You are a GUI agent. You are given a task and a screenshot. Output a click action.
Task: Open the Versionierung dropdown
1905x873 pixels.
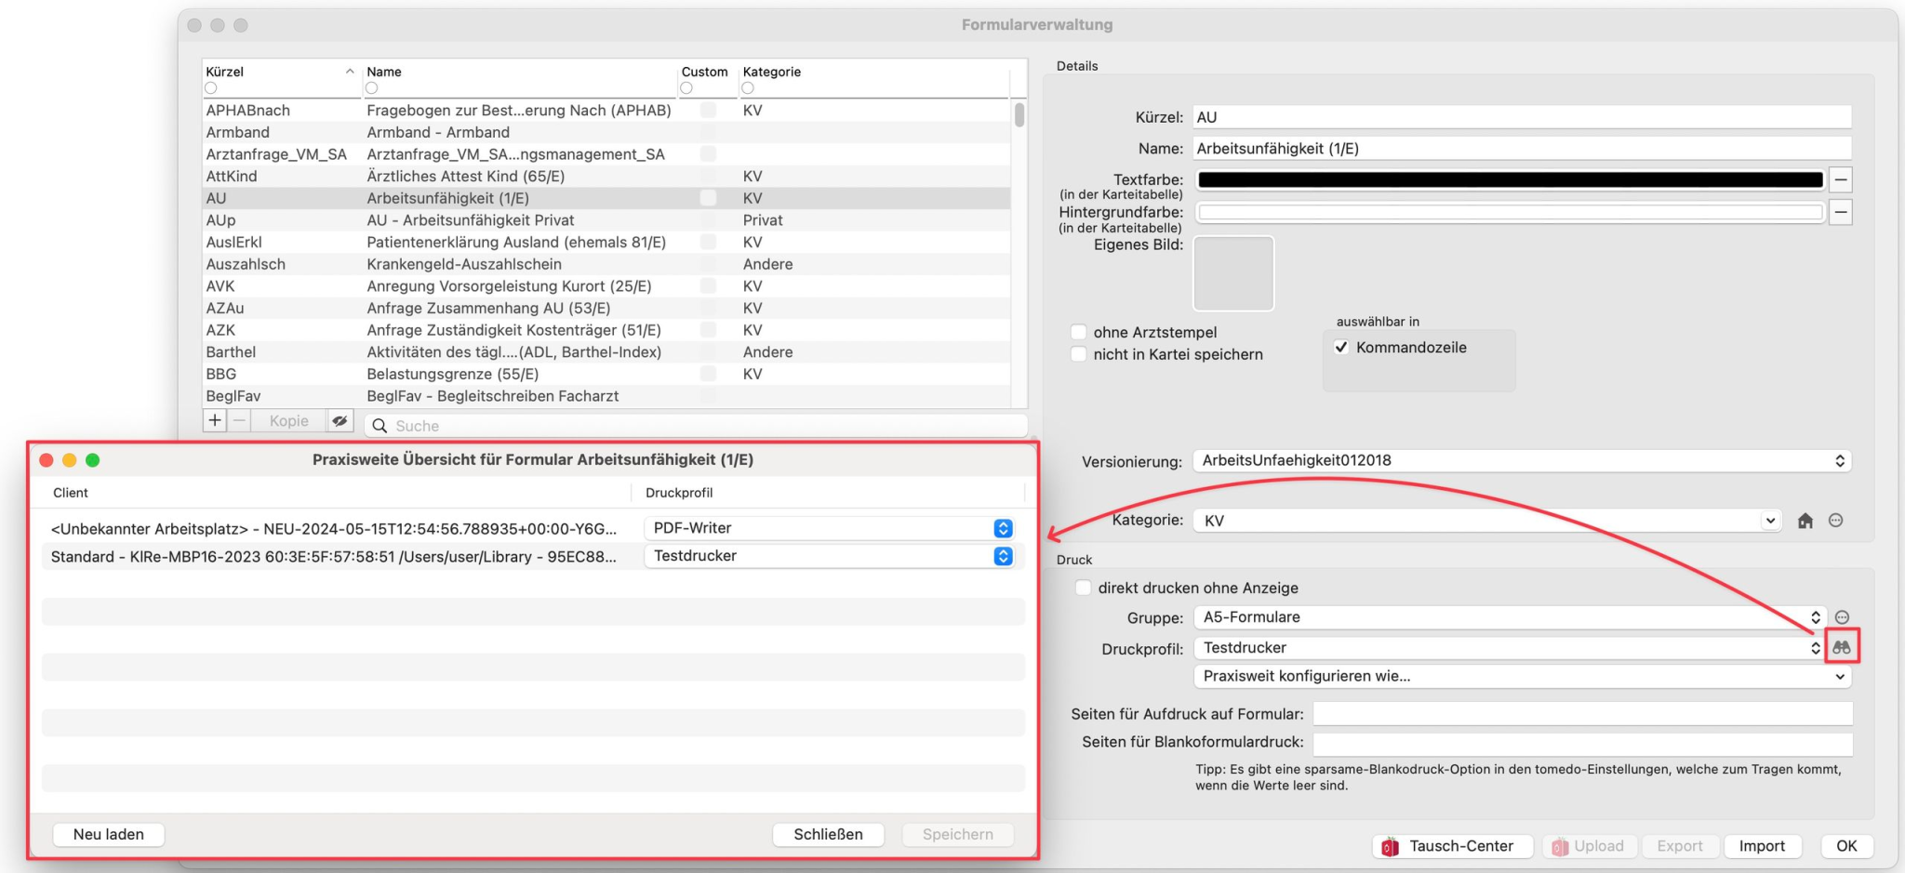tap(1522, 460)
